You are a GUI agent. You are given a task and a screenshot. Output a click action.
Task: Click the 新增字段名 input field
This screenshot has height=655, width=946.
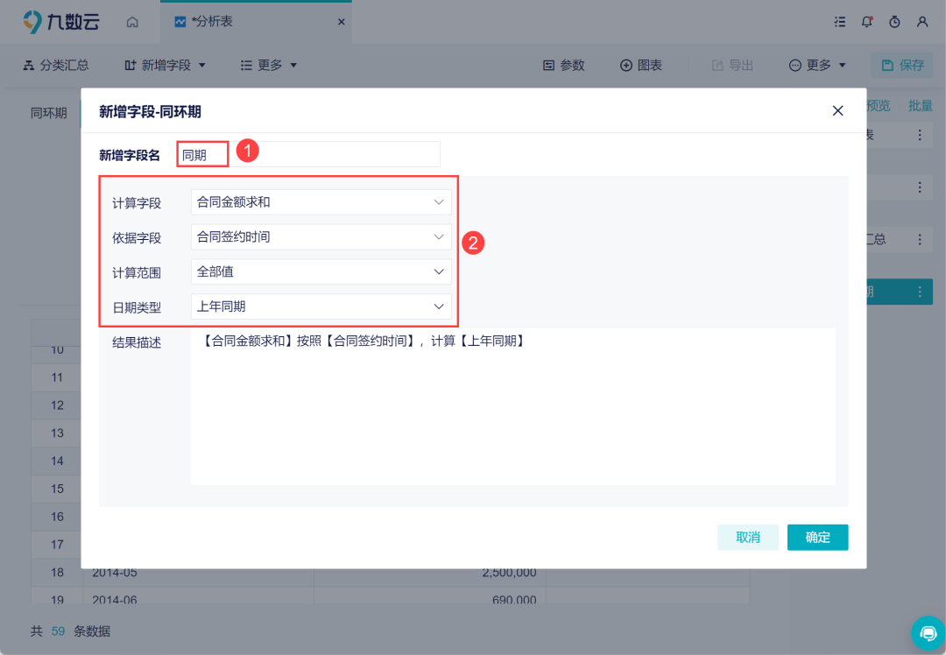pos(309,154)
